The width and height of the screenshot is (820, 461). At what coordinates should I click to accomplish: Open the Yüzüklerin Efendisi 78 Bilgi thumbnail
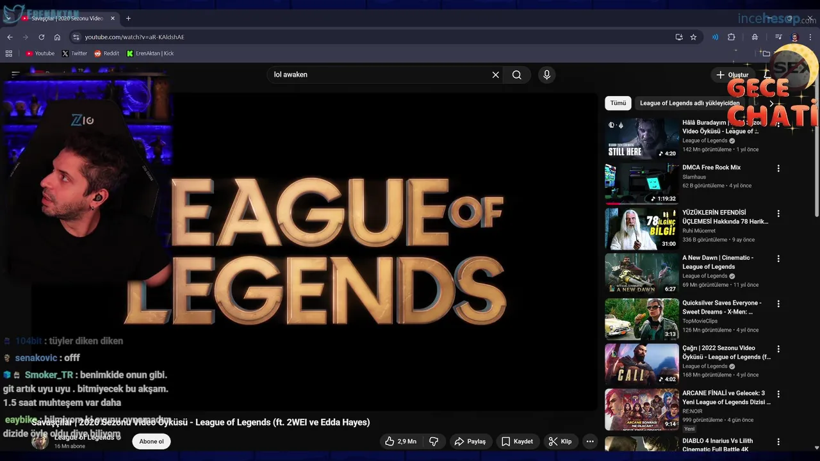642,229
